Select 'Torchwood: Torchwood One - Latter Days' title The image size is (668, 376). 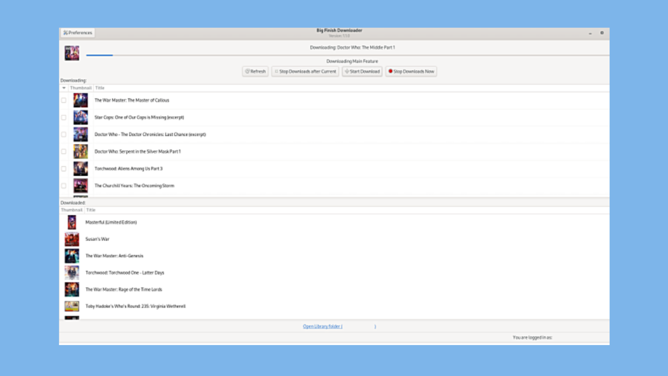[x=125, y=273]
